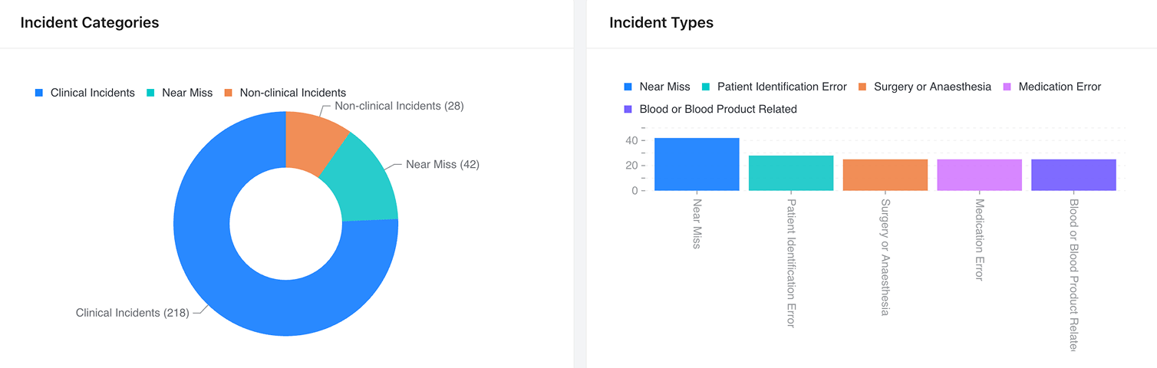Click the teal Patient Identification Error bar

click(791, 173)
